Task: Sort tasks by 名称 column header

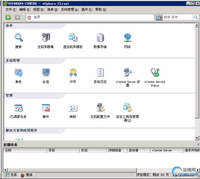Action: click(25, 150)
